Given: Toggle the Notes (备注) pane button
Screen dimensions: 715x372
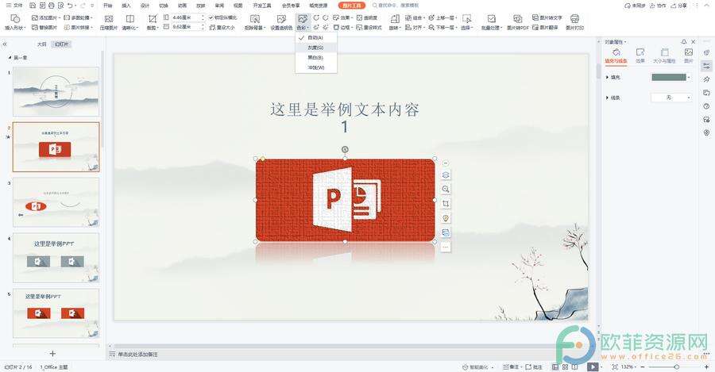Looking at the screenshot, I should [511, 366].
